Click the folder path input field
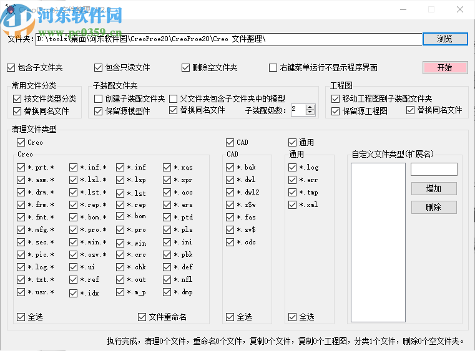 pyautogui.click(x=228, y=39)
